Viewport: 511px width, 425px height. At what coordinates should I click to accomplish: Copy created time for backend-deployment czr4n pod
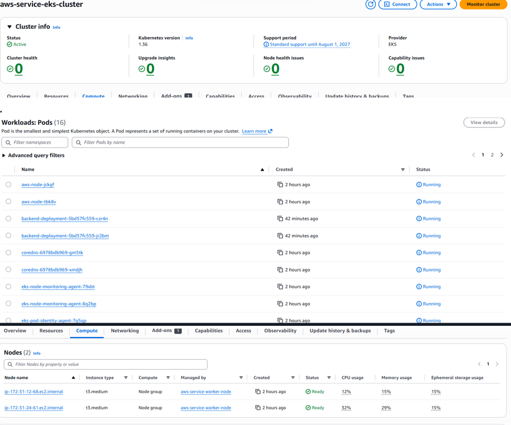280,218
